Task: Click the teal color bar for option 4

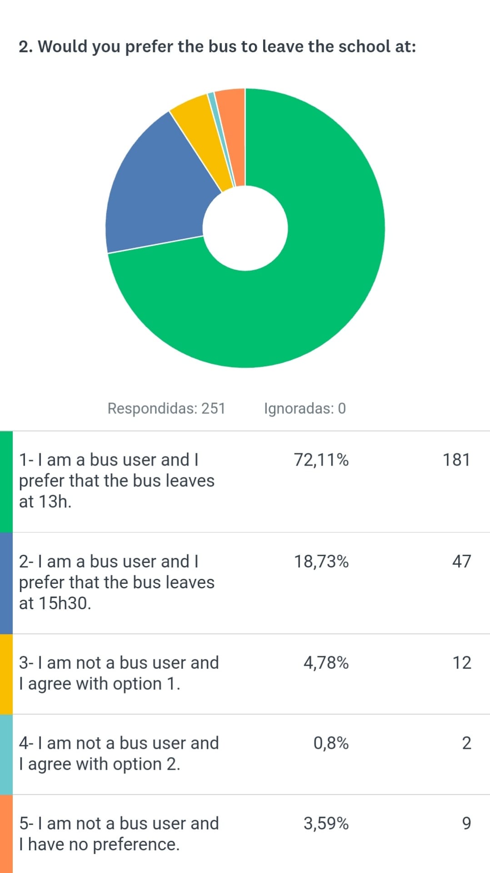Action: pyautogui.click(x=6, y=754)
